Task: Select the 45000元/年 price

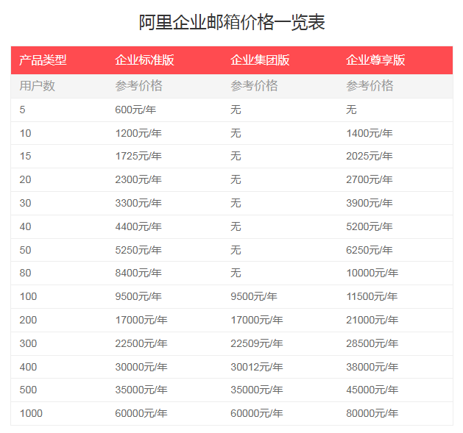Action: [372, 390]
